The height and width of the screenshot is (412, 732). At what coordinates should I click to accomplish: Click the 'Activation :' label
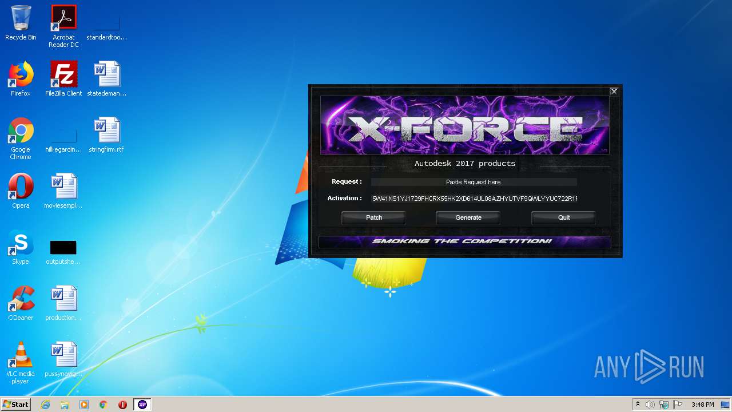click(x=344, y=198)
